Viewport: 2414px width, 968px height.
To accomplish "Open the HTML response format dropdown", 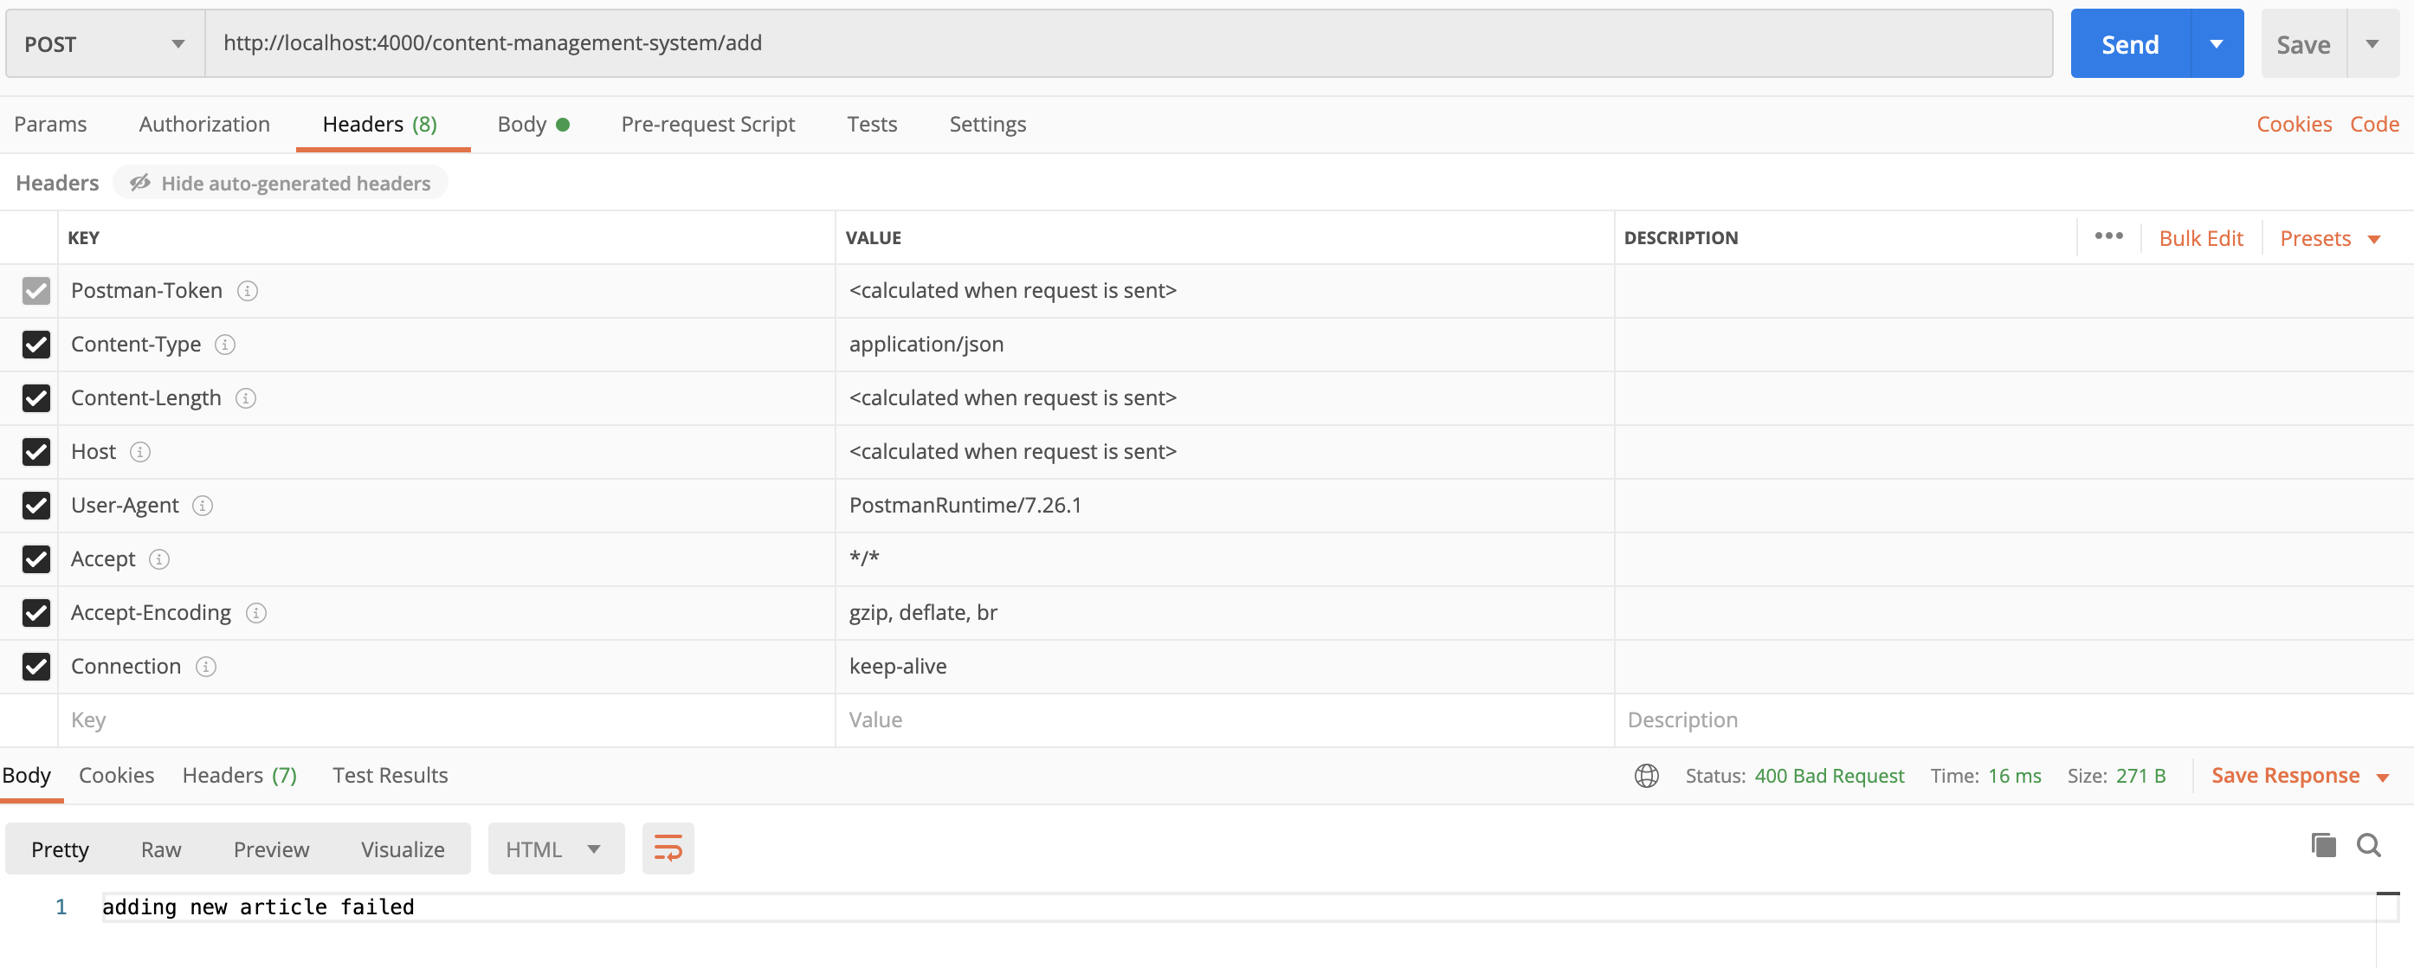I will tap(555, 849).
